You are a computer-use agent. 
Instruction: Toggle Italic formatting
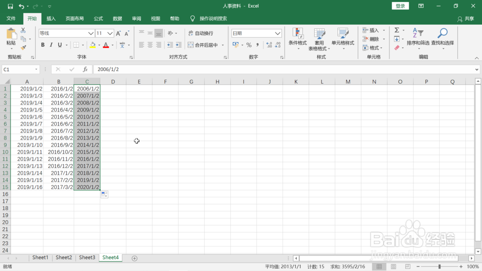pyautogui.click(x=51, y=45)
